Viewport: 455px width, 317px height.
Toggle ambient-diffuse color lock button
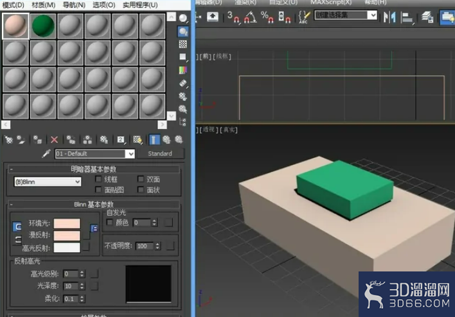pos(17,227)
